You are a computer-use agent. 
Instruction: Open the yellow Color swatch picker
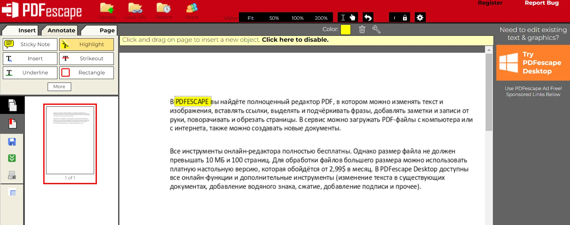pyautogui.click(x=346, y=29)
